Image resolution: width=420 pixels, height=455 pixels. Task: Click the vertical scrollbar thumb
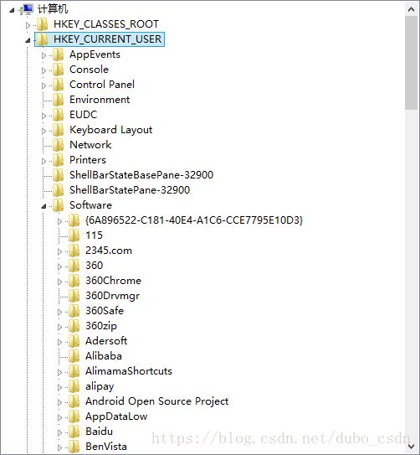411,63
